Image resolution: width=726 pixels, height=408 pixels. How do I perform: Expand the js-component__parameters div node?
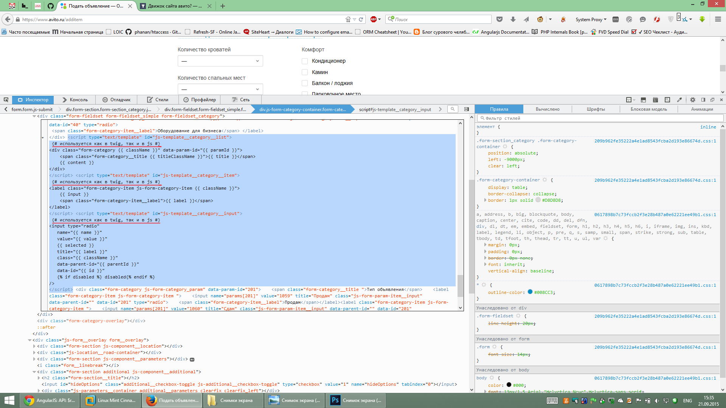34,359
